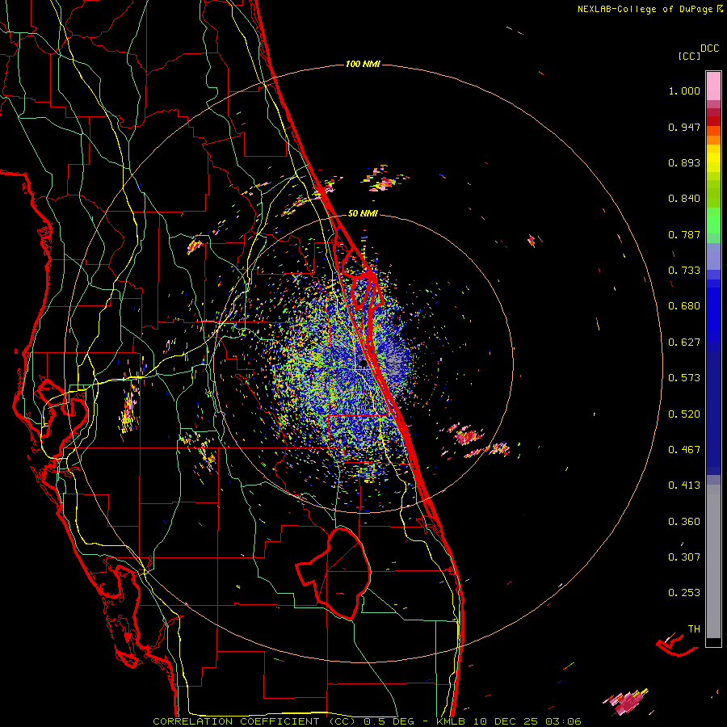Click the 0.307 color scale value
Image resolution: width=727 pixels, height=727 pixels.
click(x=684, y=557)
